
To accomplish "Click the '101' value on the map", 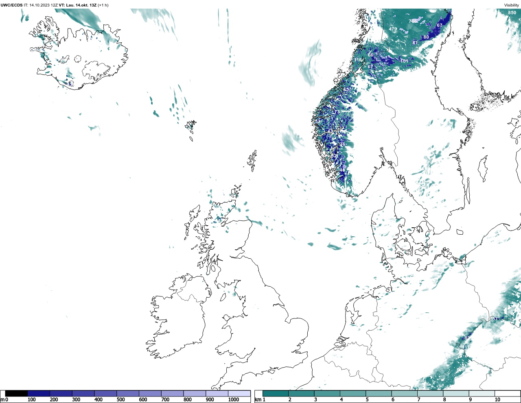I will tap(404, 61).
